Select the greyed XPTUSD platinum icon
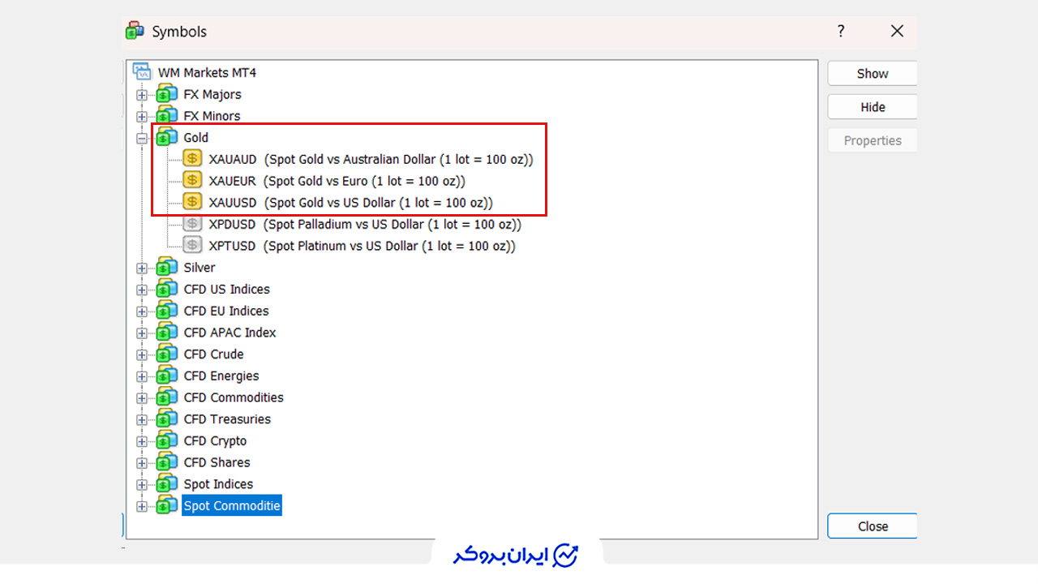1038x584 pixels. (192, 246)
